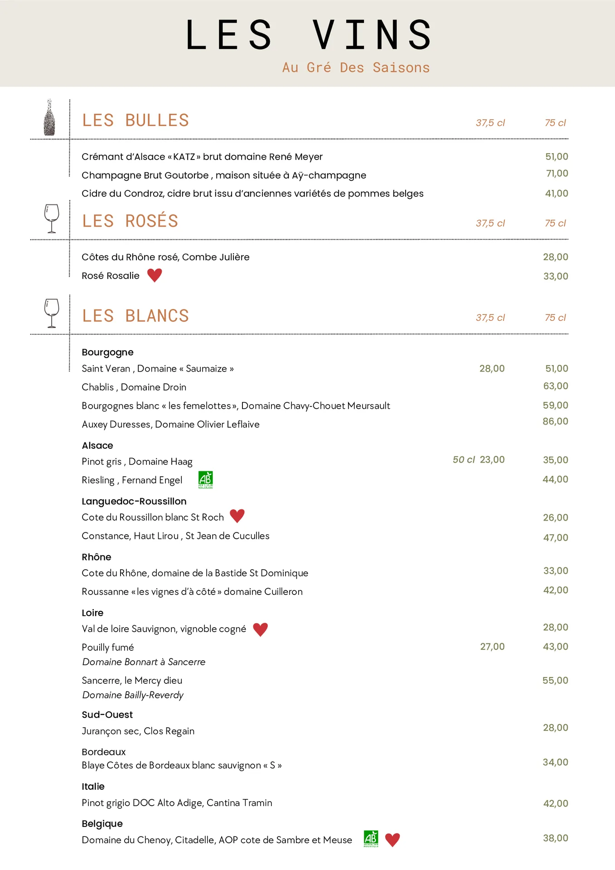The image size is (615, 870).
Task: Click the AB organic logo after Domaine du Chenoy
Action: point(371,839)
